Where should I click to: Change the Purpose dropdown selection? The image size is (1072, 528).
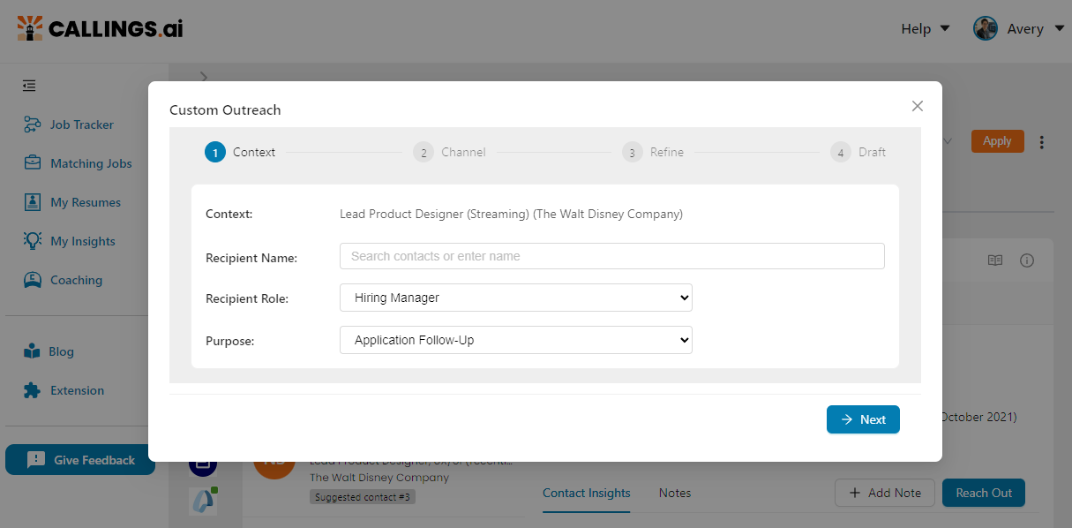515,339
